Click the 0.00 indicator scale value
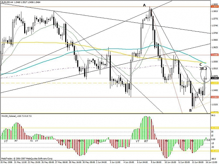The width and height of the screenshot is (219, 164). [213, 139]
